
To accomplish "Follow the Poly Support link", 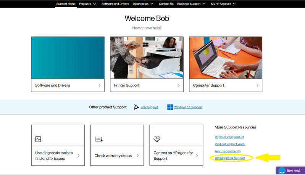I will tap(149, 107).
